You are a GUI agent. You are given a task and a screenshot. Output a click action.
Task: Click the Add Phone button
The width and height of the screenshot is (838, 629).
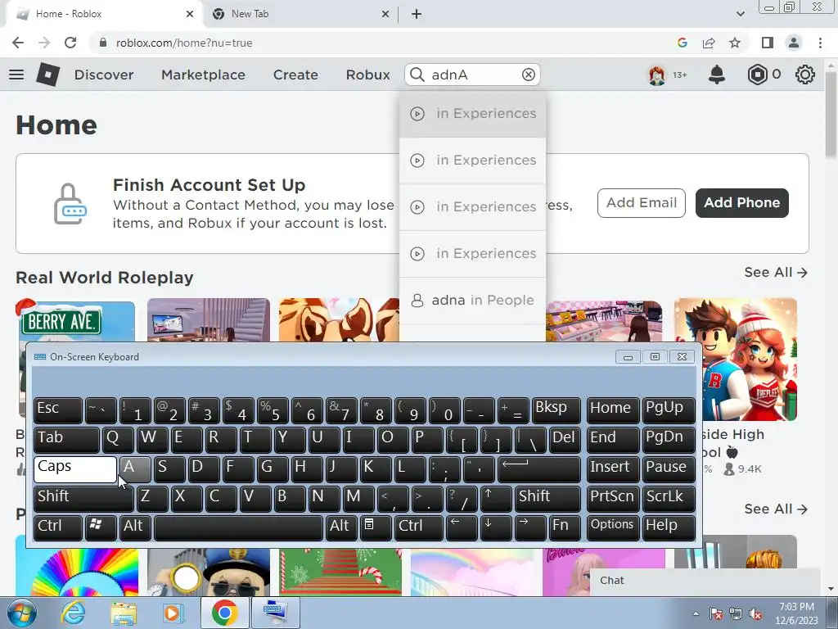(741, 203)
